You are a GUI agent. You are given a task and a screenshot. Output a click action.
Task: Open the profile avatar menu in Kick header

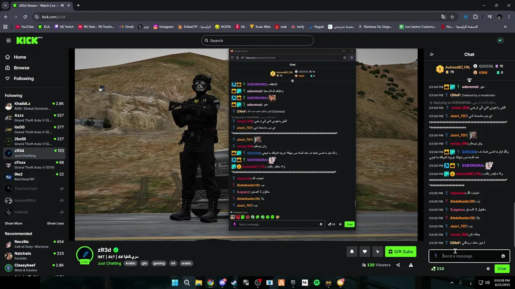click(500, 41)
